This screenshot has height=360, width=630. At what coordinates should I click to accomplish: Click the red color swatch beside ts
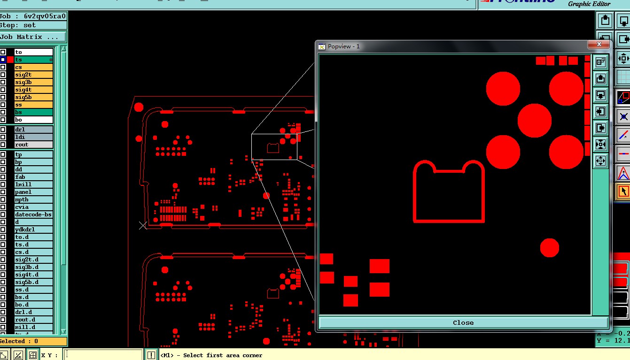point(10,60)
